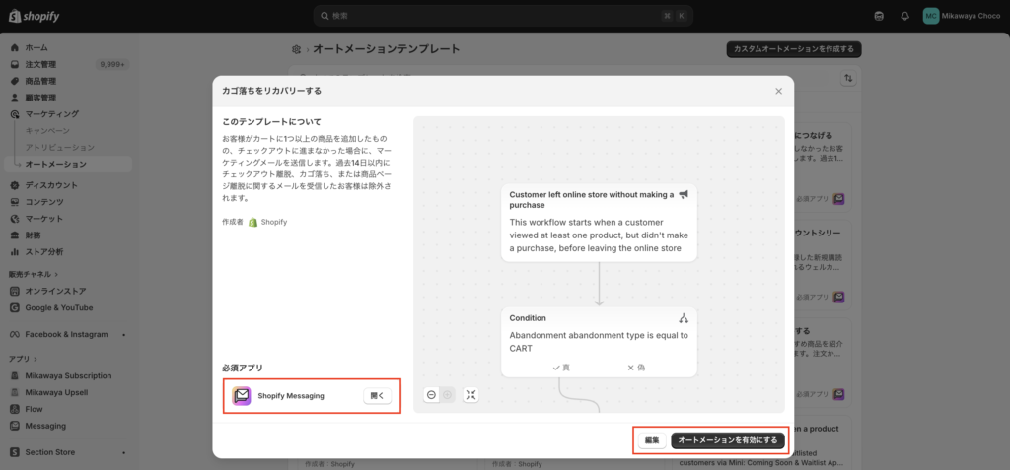1010x470 pixels.
Task: Open the Mikawaya Choco account menu
Action: click(x=961, y=16)
